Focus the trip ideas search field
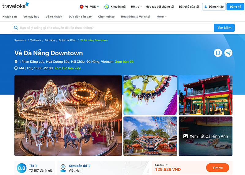 coord(113,28)
